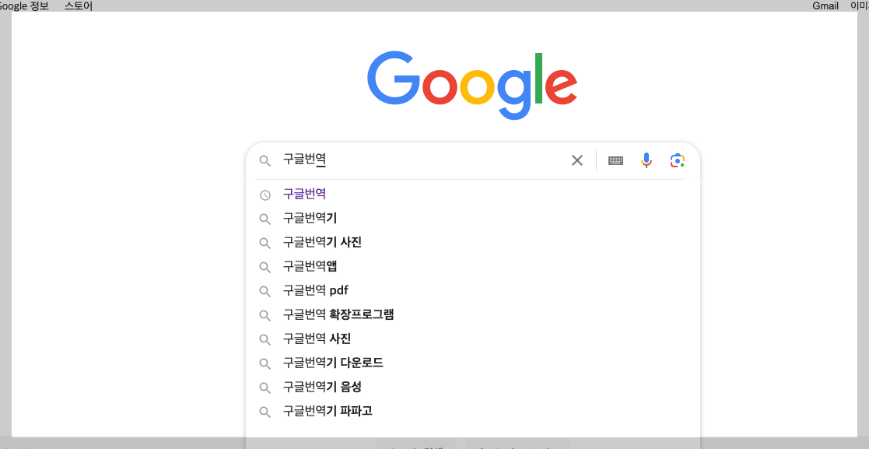Click the Google 검색 button
869x449 pixels.
(415, 446)
